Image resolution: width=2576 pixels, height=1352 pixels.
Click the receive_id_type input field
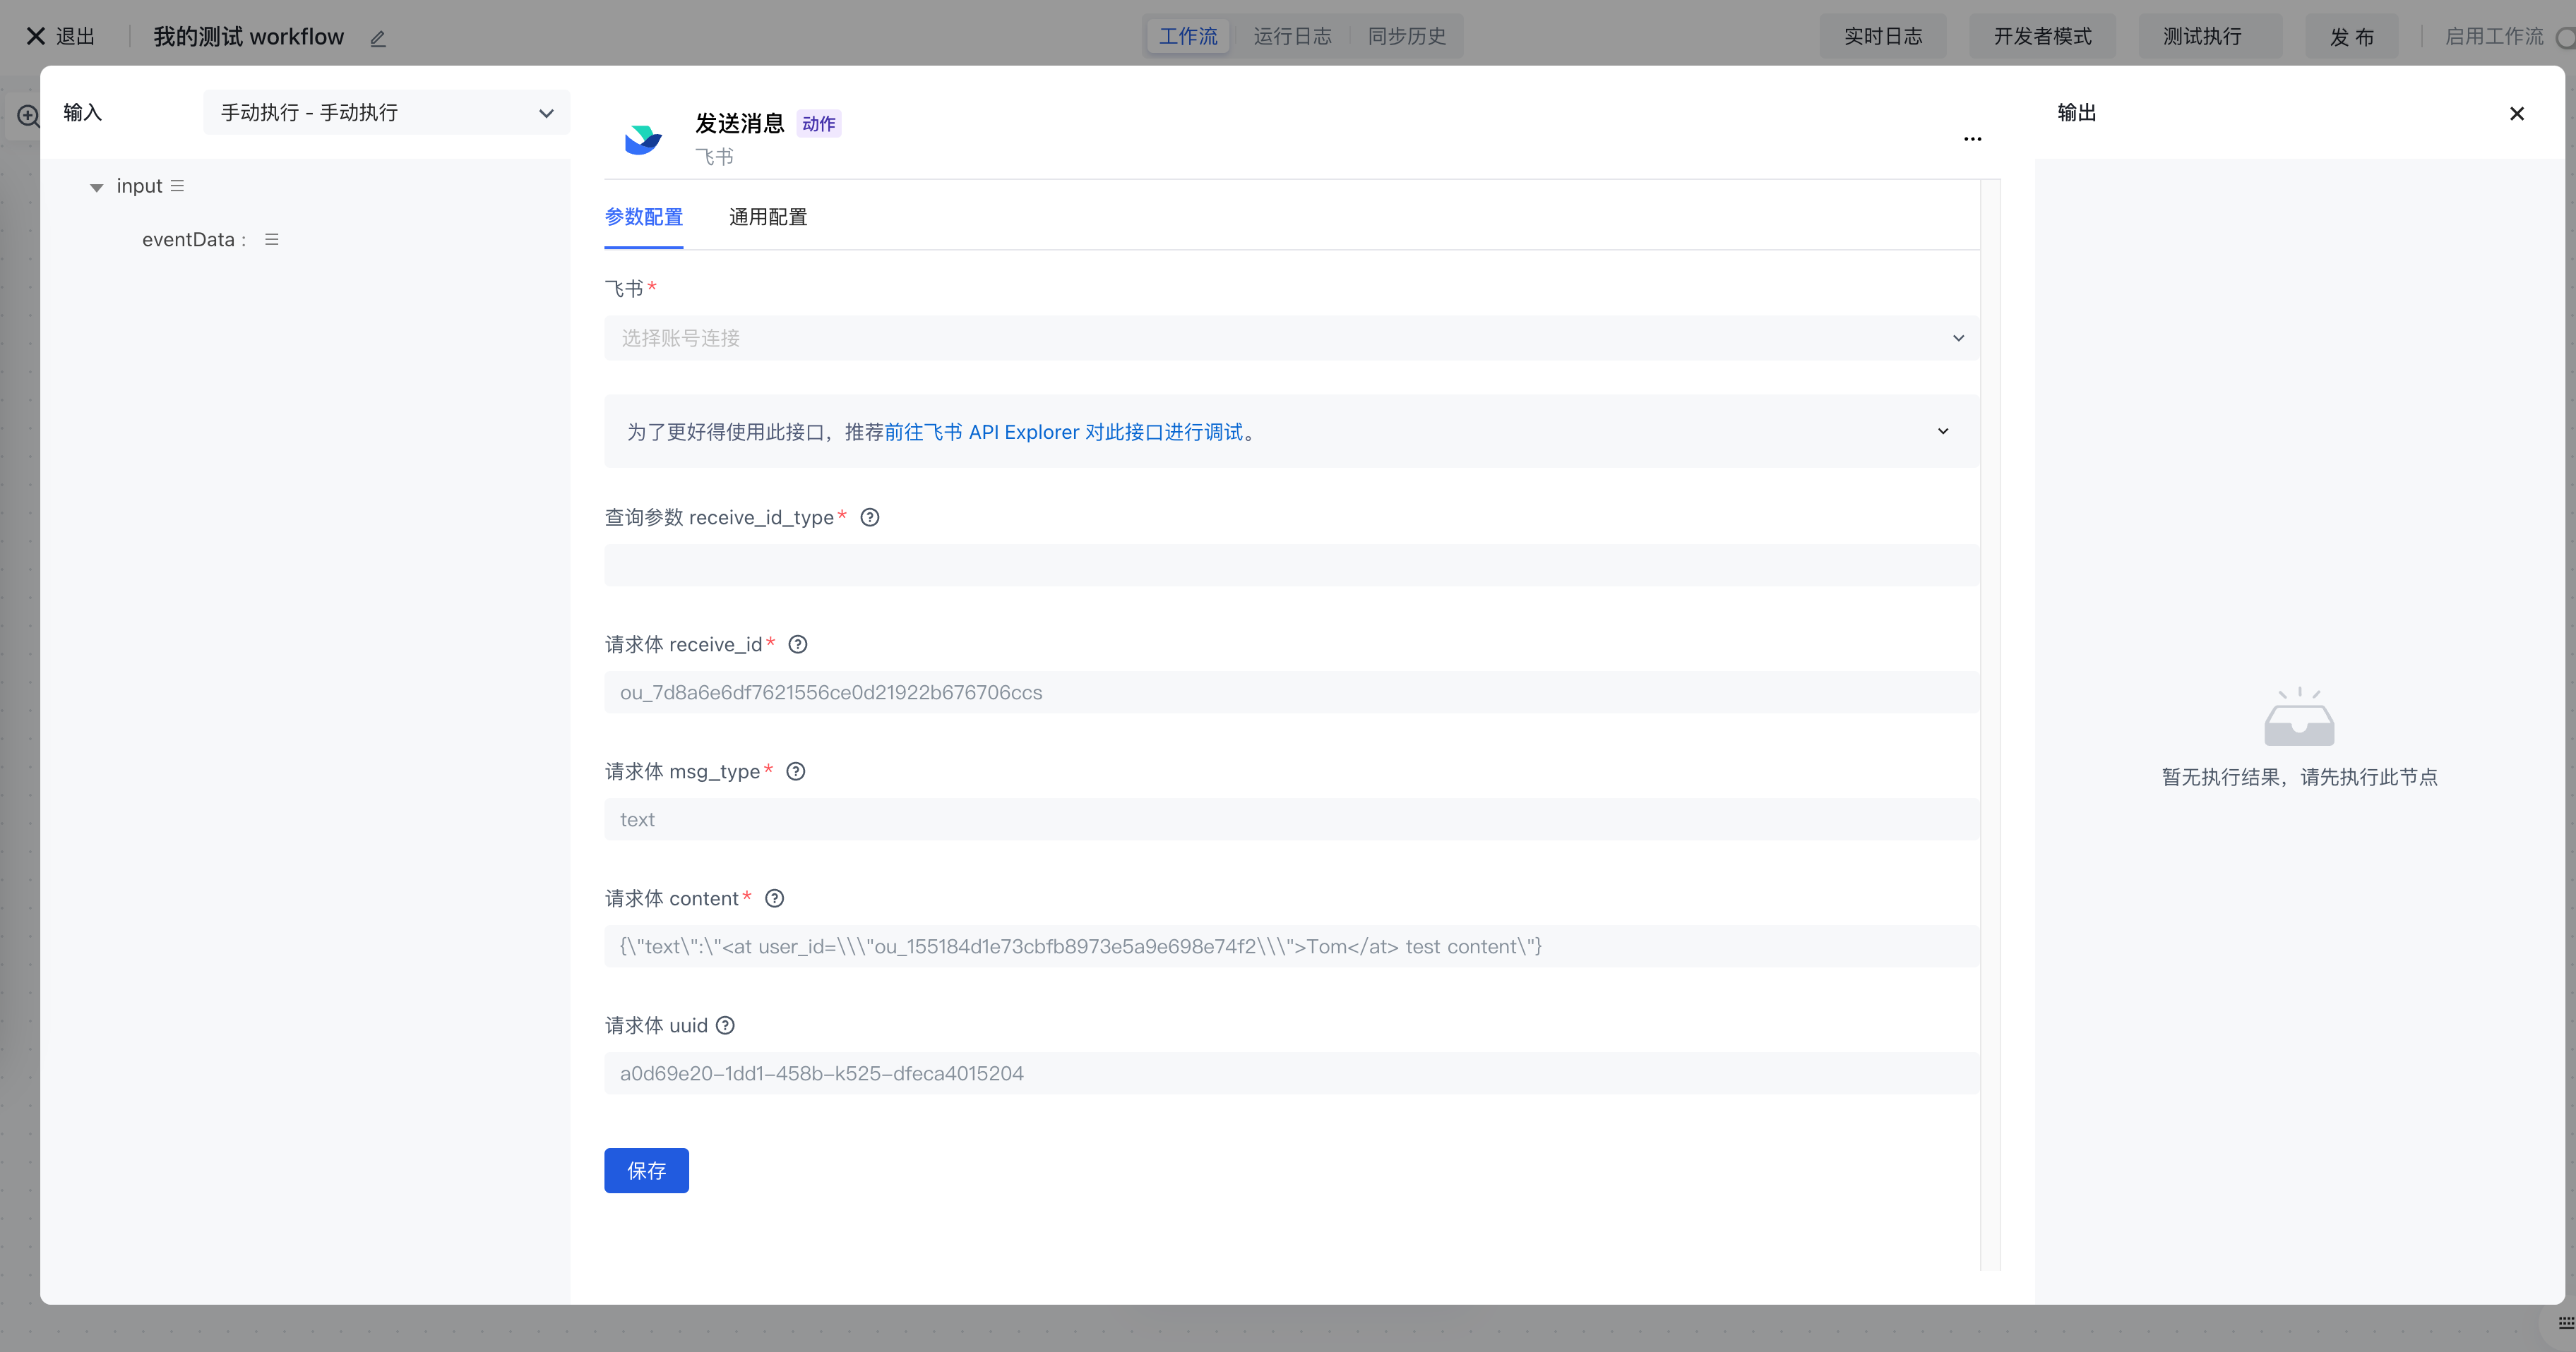(x=1290, y=566)
